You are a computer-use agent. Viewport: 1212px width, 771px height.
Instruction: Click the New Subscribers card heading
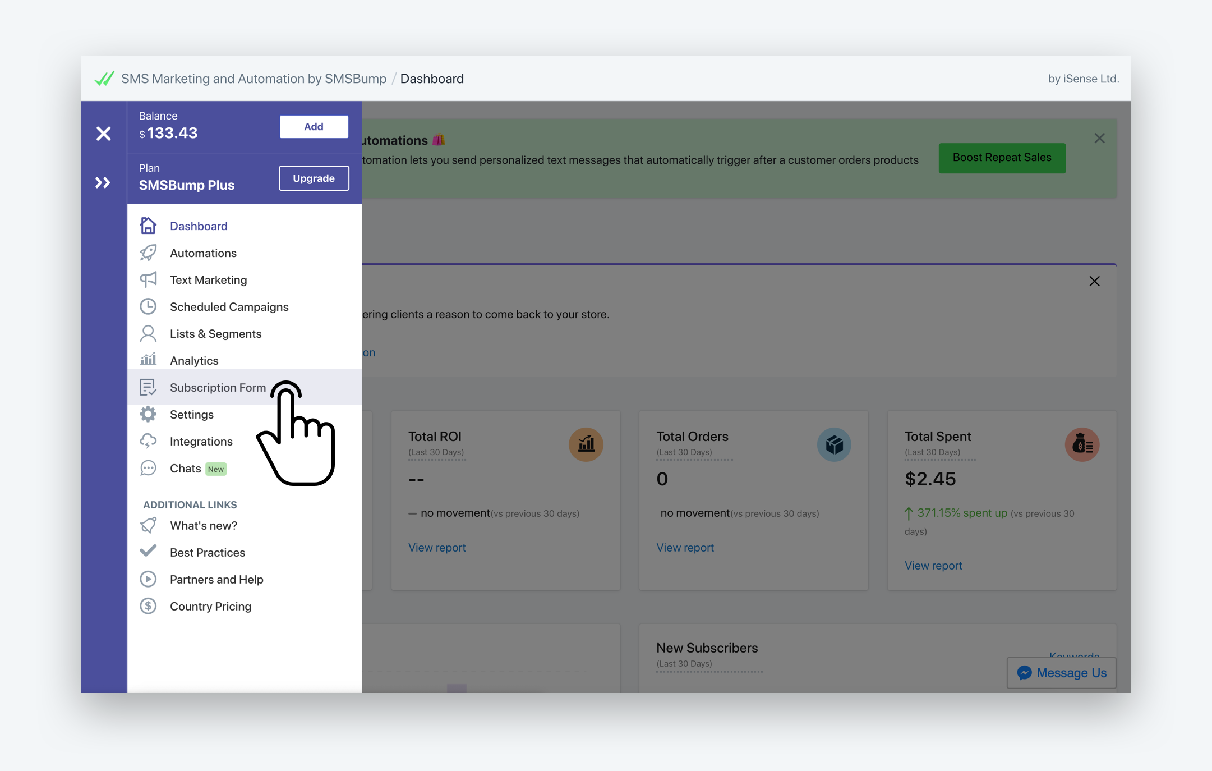pyautogui.click(x=707, y=648)
